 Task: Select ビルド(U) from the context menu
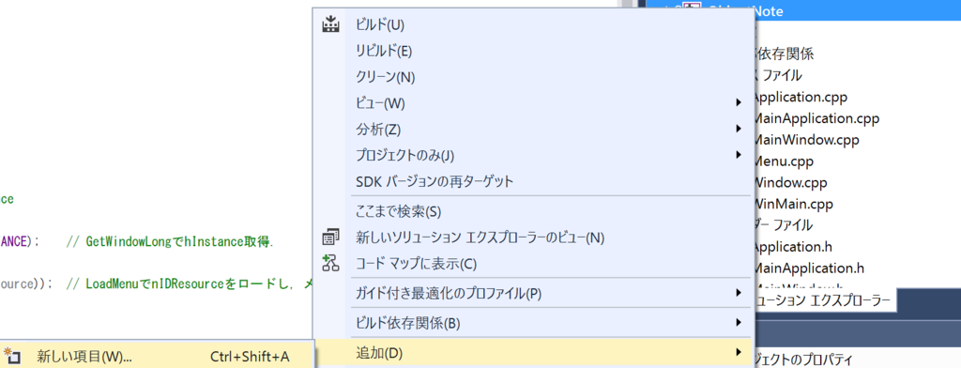tap(380, 25)
